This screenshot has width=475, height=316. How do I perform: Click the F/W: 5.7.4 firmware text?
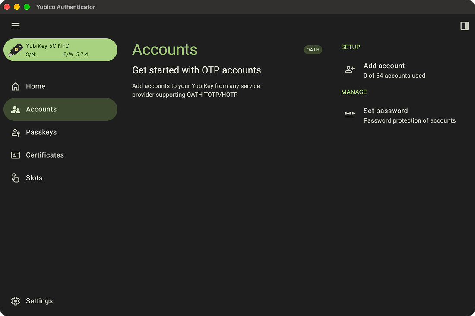point(76,54)
